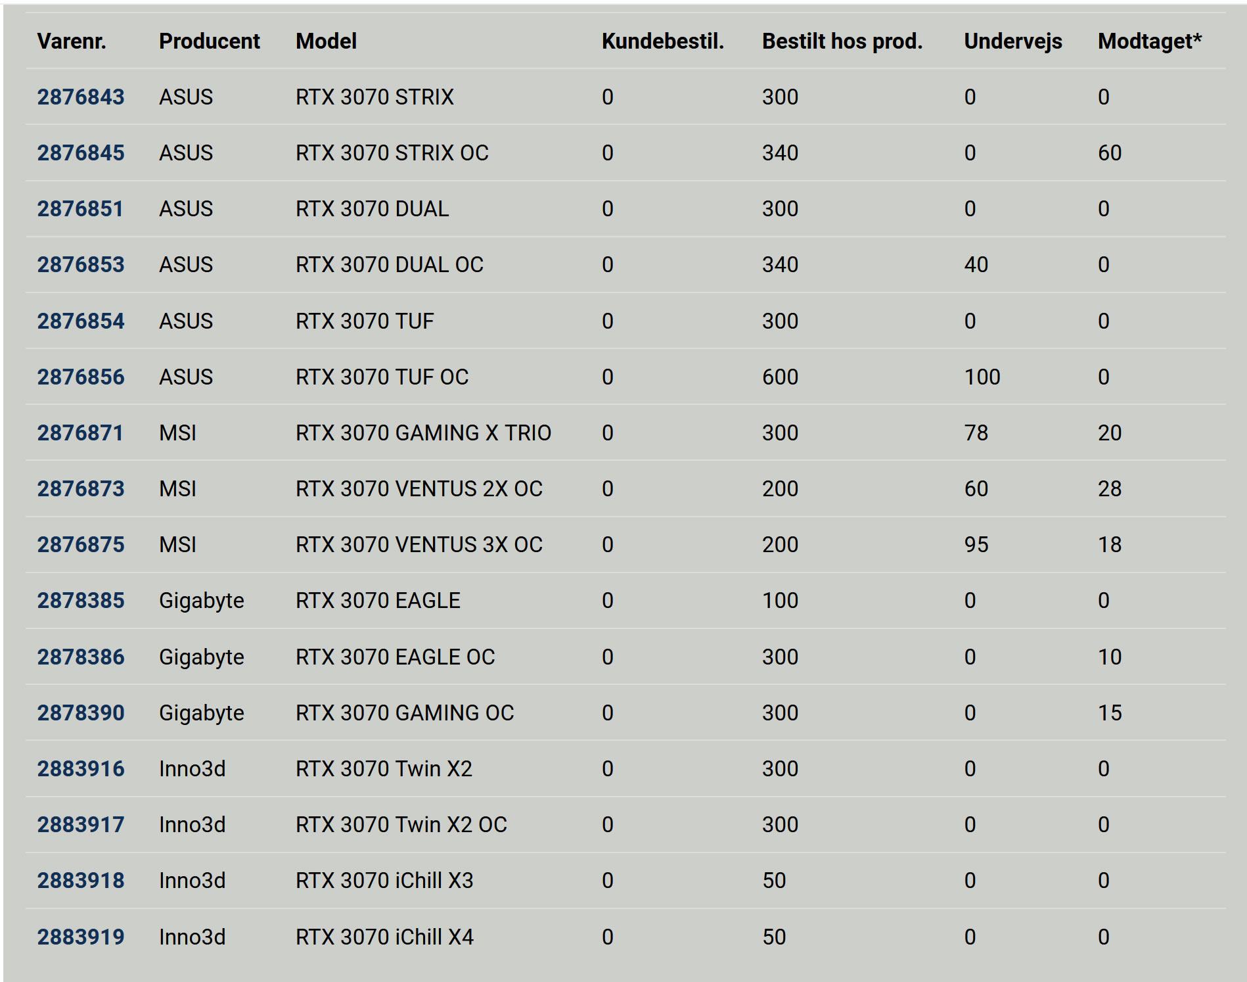The image size is (1247, 982).
Task: Open the 2883918 iChill X3 link
Action: point(80,881)
